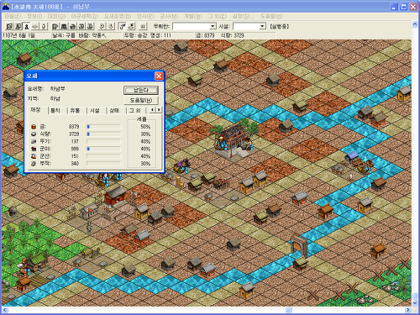Click the gold 8379 status bar entry
The image size is (420, 315).
pos(205,35)
